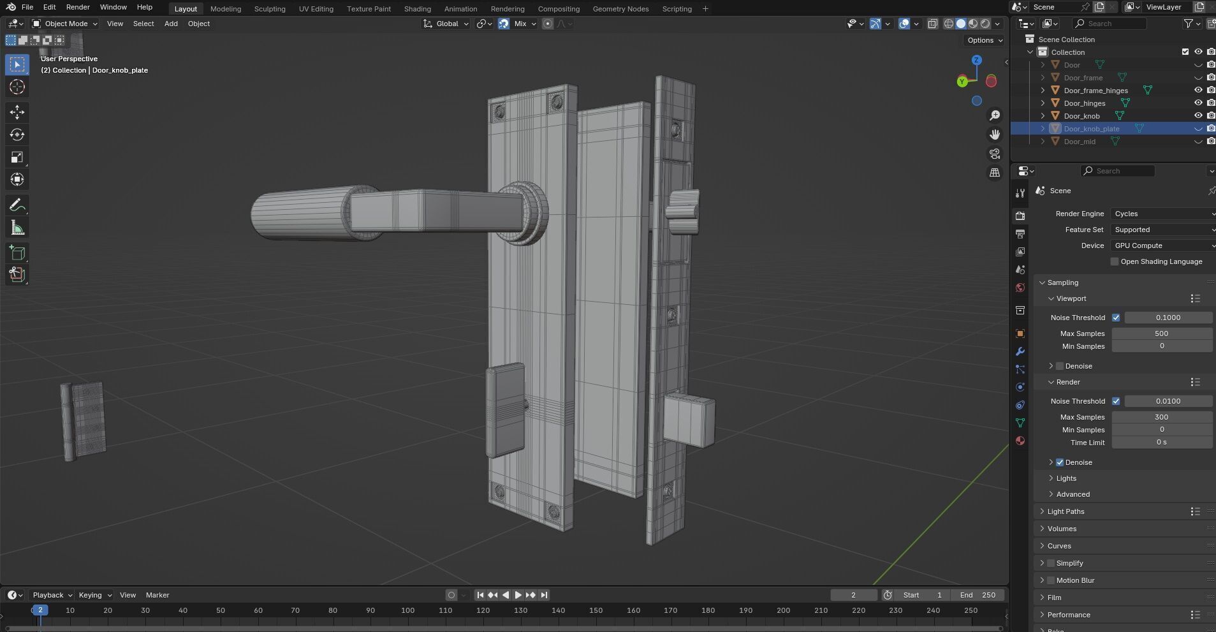
Task: Disable Render Denoise checkbox
Action: coord(1060,462)
